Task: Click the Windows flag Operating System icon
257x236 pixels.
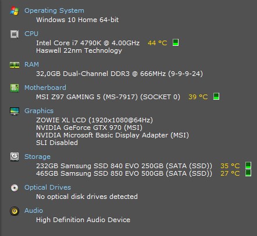Action: (15, 11)
